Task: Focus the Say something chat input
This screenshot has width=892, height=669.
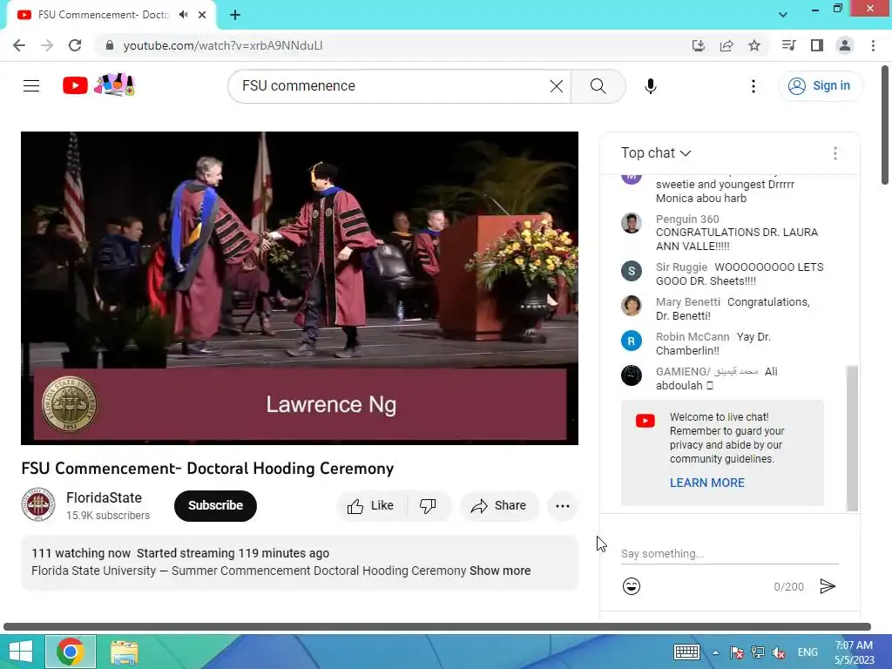Action: 729,553
